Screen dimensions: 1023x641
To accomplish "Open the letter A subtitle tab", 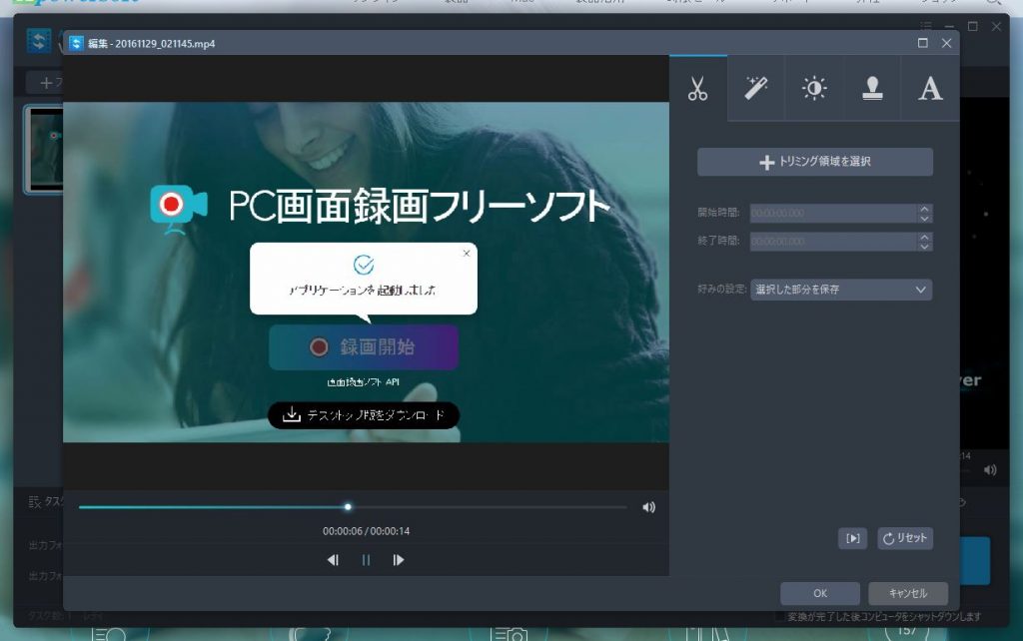I will point(930,89).
